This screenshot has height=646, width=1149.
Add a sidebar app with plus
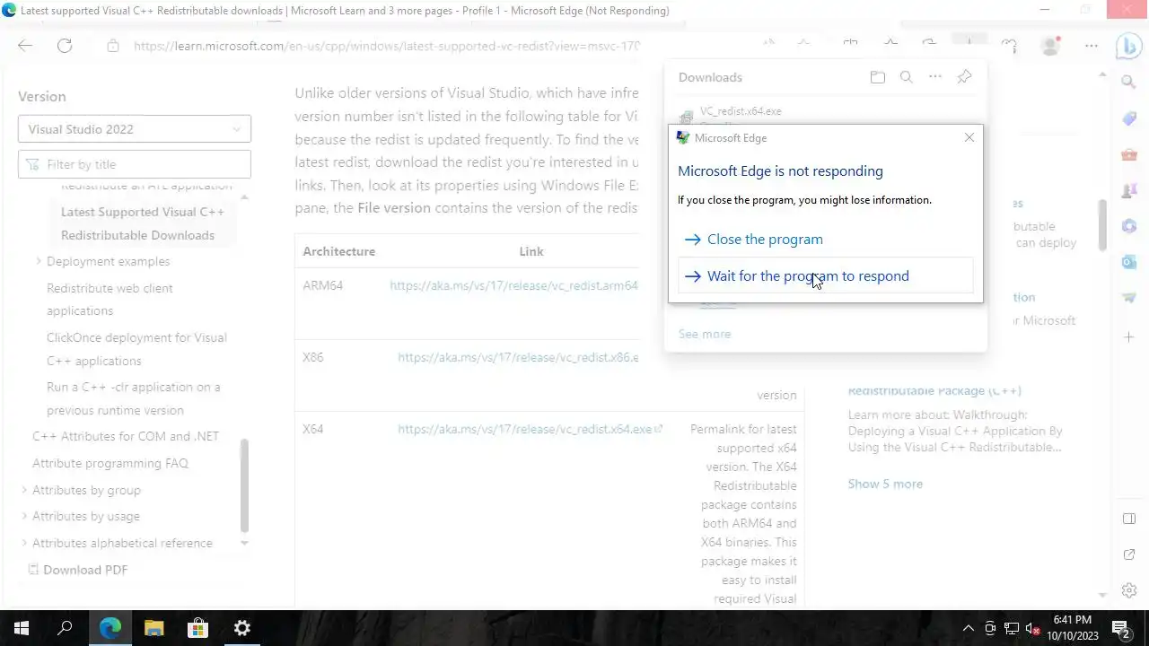[x=1129, y=337]
